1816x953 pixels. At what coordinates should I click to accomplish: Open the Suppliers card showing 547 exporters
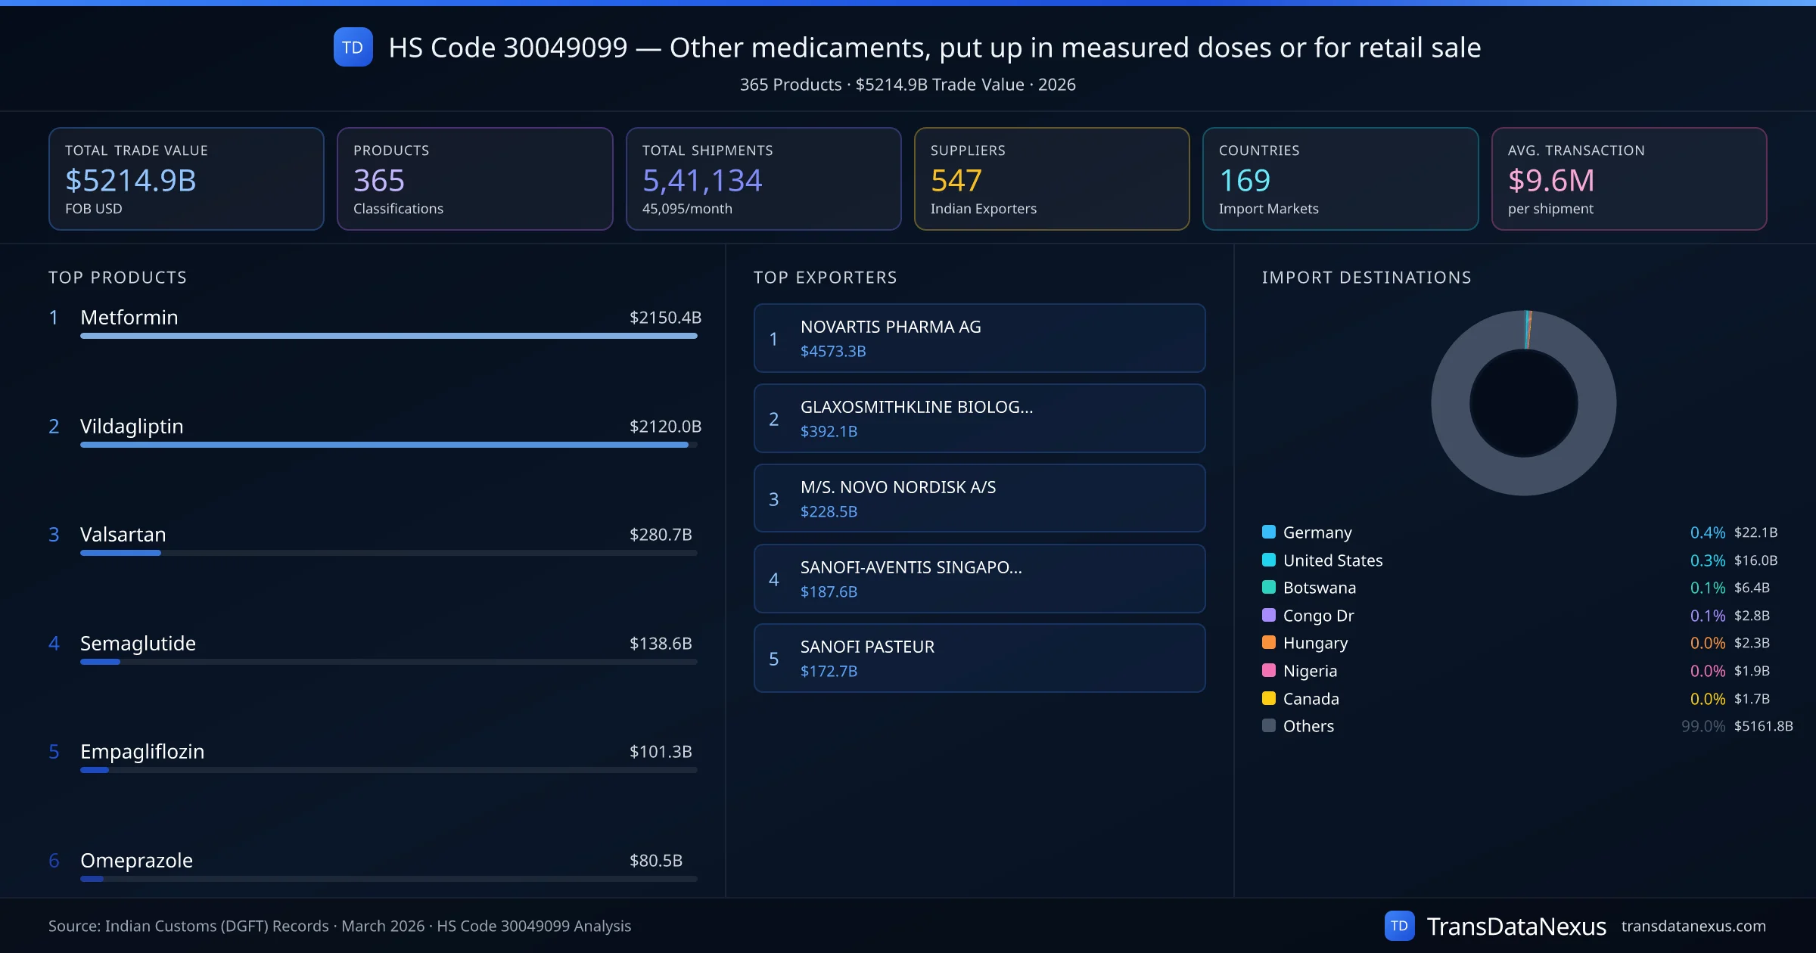coord(1052,178)
